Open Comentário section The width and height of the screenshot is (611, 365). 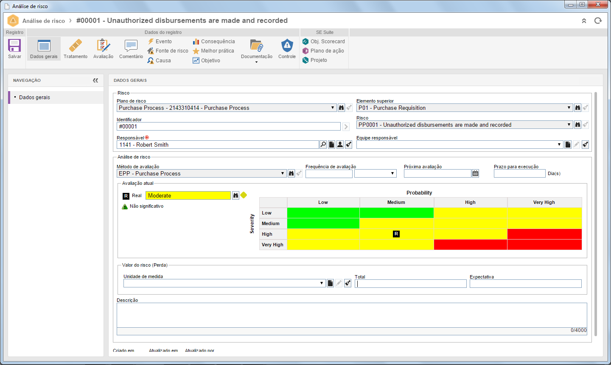point(131,49)
